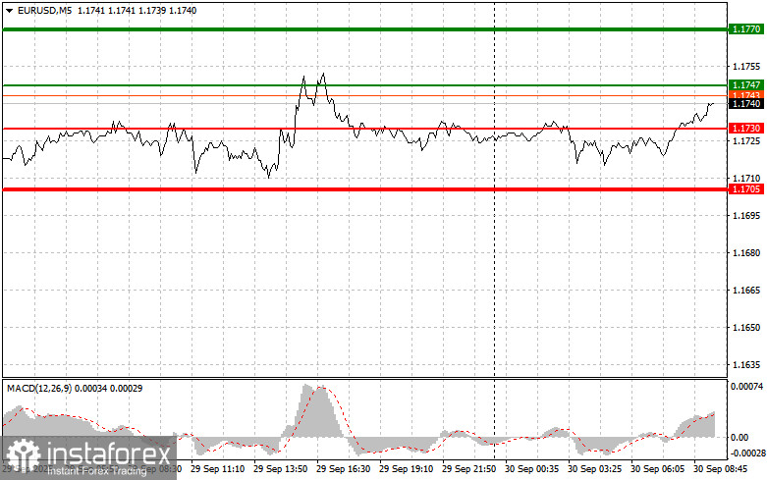767x480 pixels.
Task: Click the 30 Sep 00:35 time label
Action: point(531,469)
